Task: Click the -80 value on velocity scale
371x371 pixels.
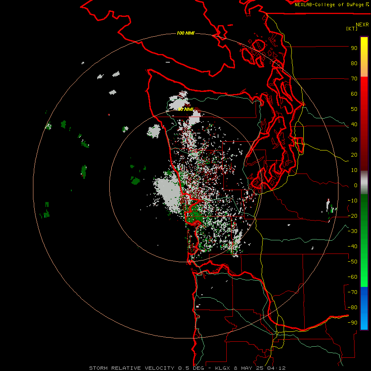Action: click(352, 308)
